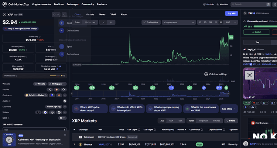Click the chart range navigator left handle
This screenshot has height=148, width=277.
coord(72,94)
